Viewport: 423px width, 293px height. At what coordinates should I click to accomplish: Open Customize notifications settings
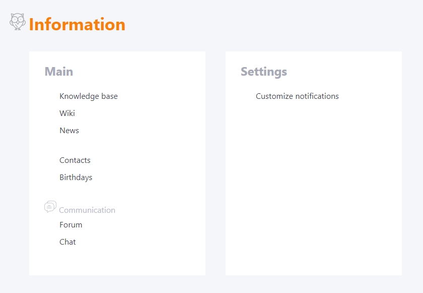pos(297,96)
